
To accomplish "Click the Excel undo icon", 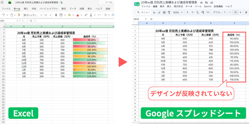I will point(3,15).
